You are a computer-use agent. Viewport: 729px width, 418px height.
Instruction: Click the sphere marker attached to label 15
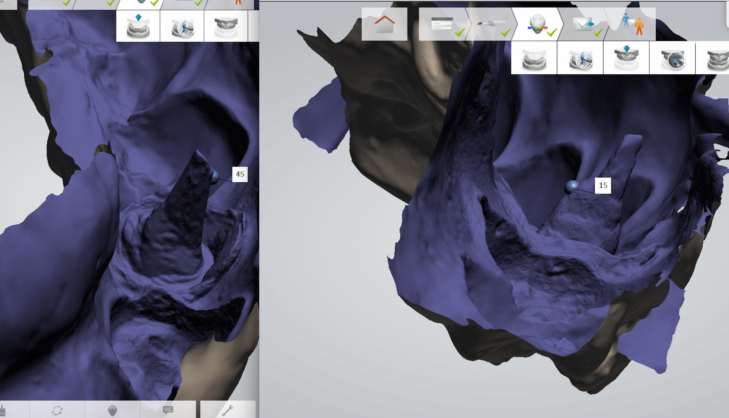pos(572,187)
